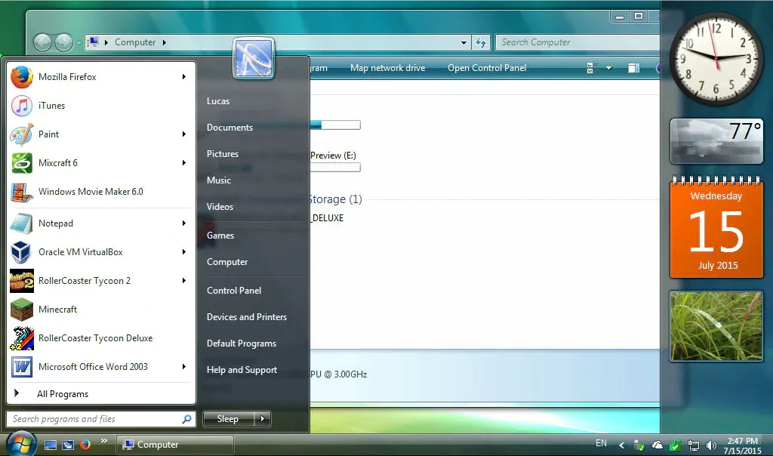This screenshot has width=773, height=456.
Task: Refresh the Computer window with the refresh icon
Action: coord(481,42)
